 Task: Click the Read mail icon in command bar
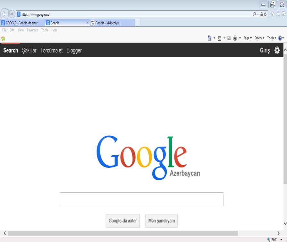click(229, 38)
